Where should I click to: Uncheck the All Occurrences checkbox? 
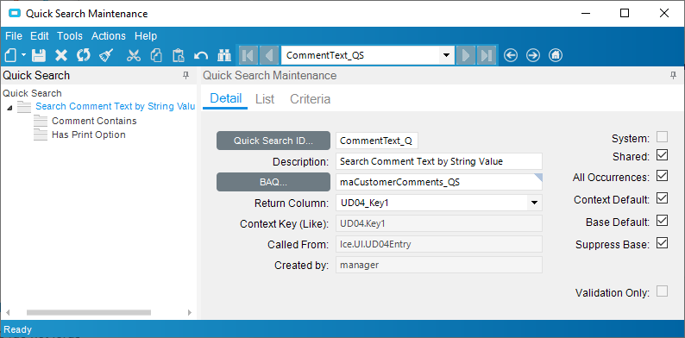663,176
